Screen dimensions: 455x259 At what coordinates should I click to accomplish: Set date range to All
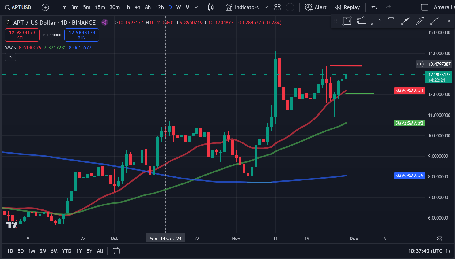click(100, 251)
